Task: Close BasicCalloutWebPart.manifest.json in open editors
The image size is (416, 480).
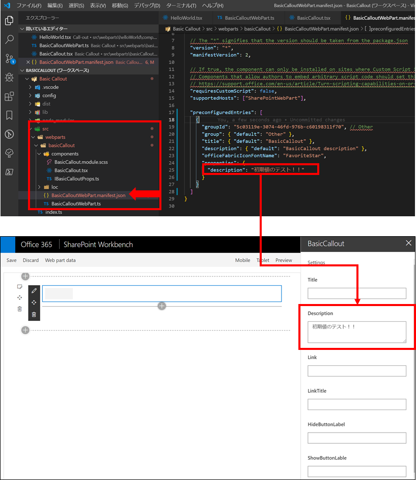Action: 28,62
